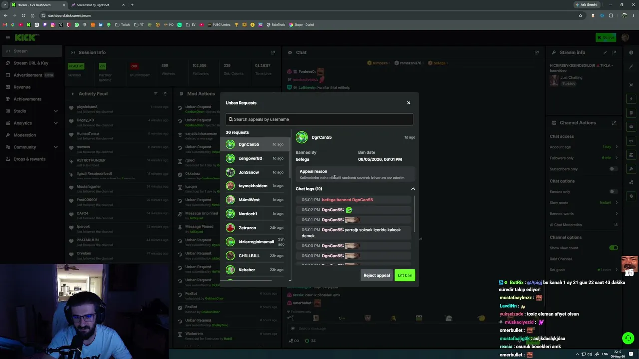Reject the appeal from DgnCan55
639x359 pixels.
point(377,275)
